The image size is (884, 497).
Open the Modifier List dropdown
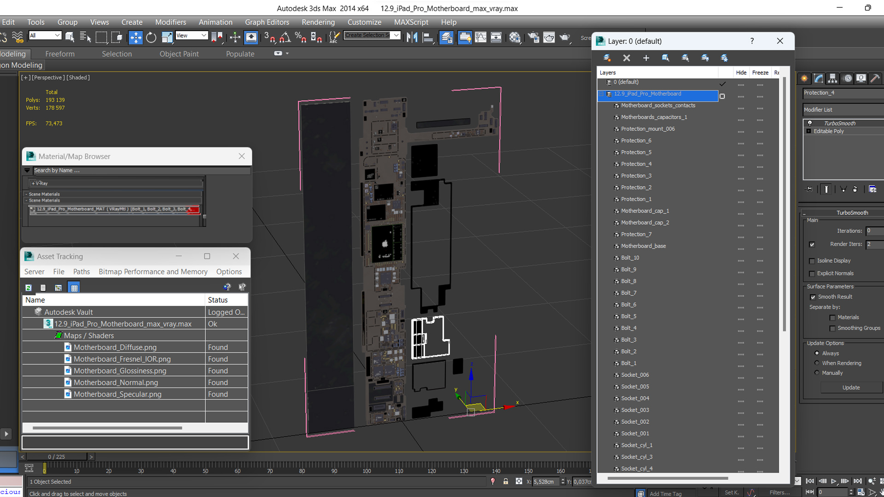point(843,110)
